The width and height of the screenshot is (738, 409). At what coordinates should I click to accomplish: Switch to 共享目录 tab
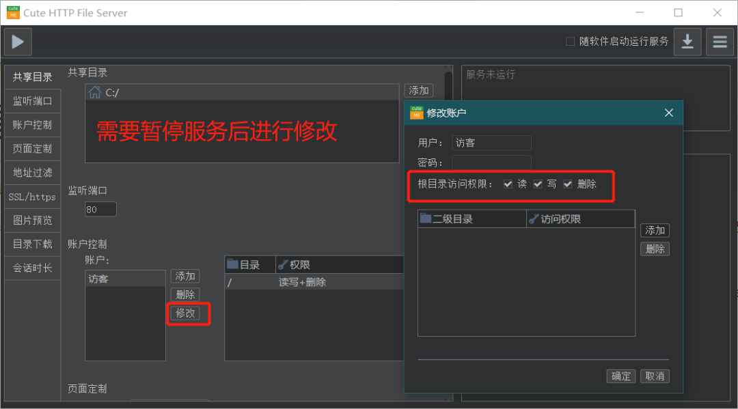(33, 77)
